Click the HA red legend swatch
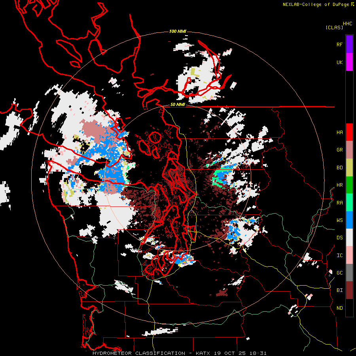 pyautogui.click(x=349, y=132)
